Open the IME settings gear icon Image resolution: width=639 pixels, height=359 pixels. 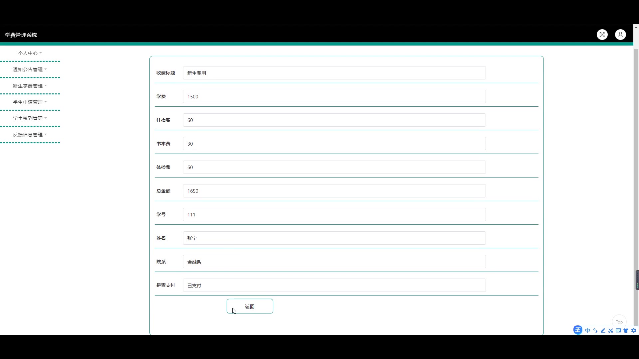(x=634, y=330)
